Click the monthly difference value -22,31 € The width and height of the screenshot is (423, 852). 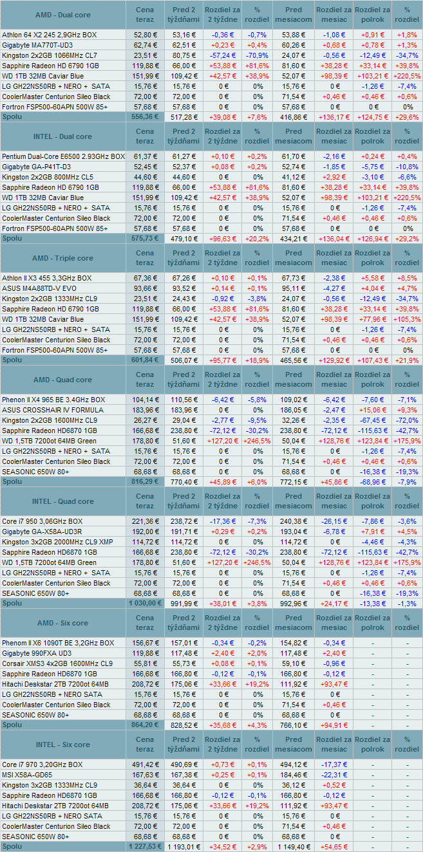pyautogui.click(x=334, y=775)
